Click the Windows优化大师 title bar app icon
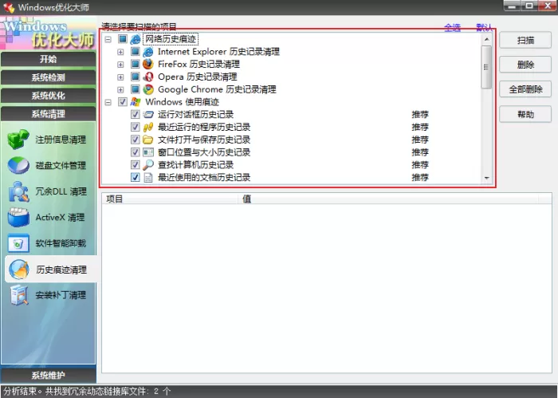 [x=8, y=7]
